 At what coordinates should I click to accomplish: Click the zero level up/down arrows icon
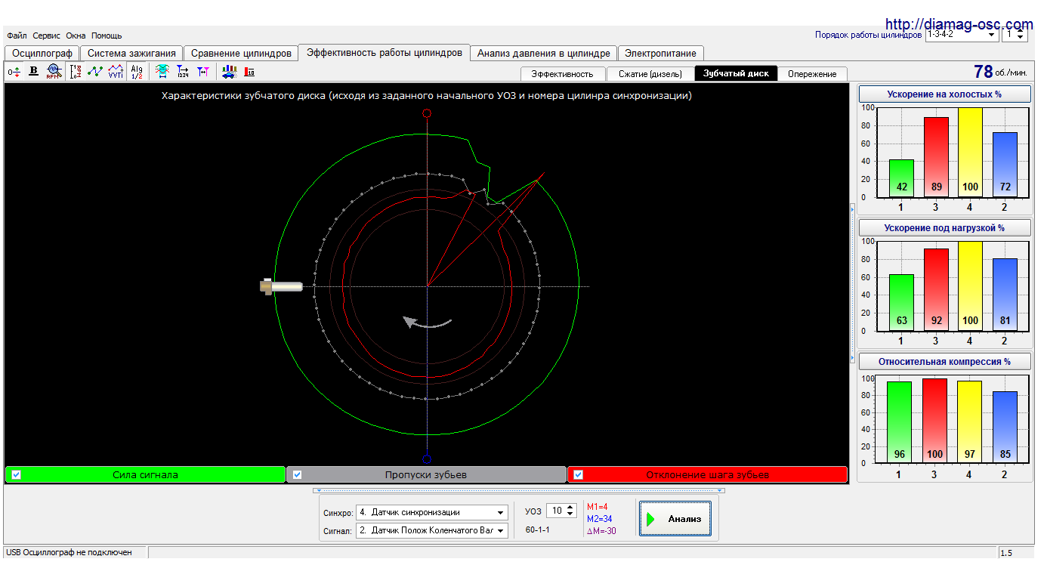pyautogui.click(x=14, y=72)
